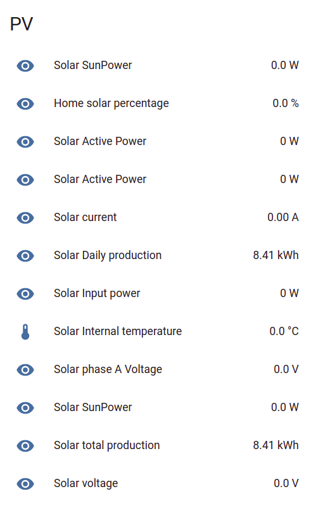The height and width of the screenshot is (508, 309).
Task: Click the 0.0 °C temperature reading
Action: [284, 331]
